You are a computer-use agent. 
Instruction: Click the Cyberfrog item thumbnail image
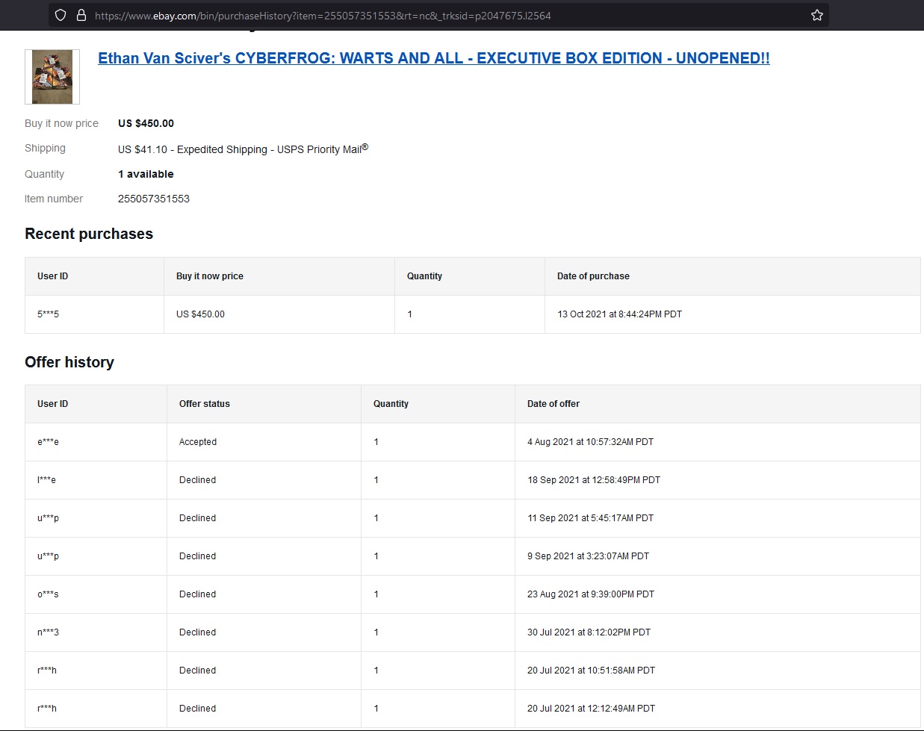52,77
